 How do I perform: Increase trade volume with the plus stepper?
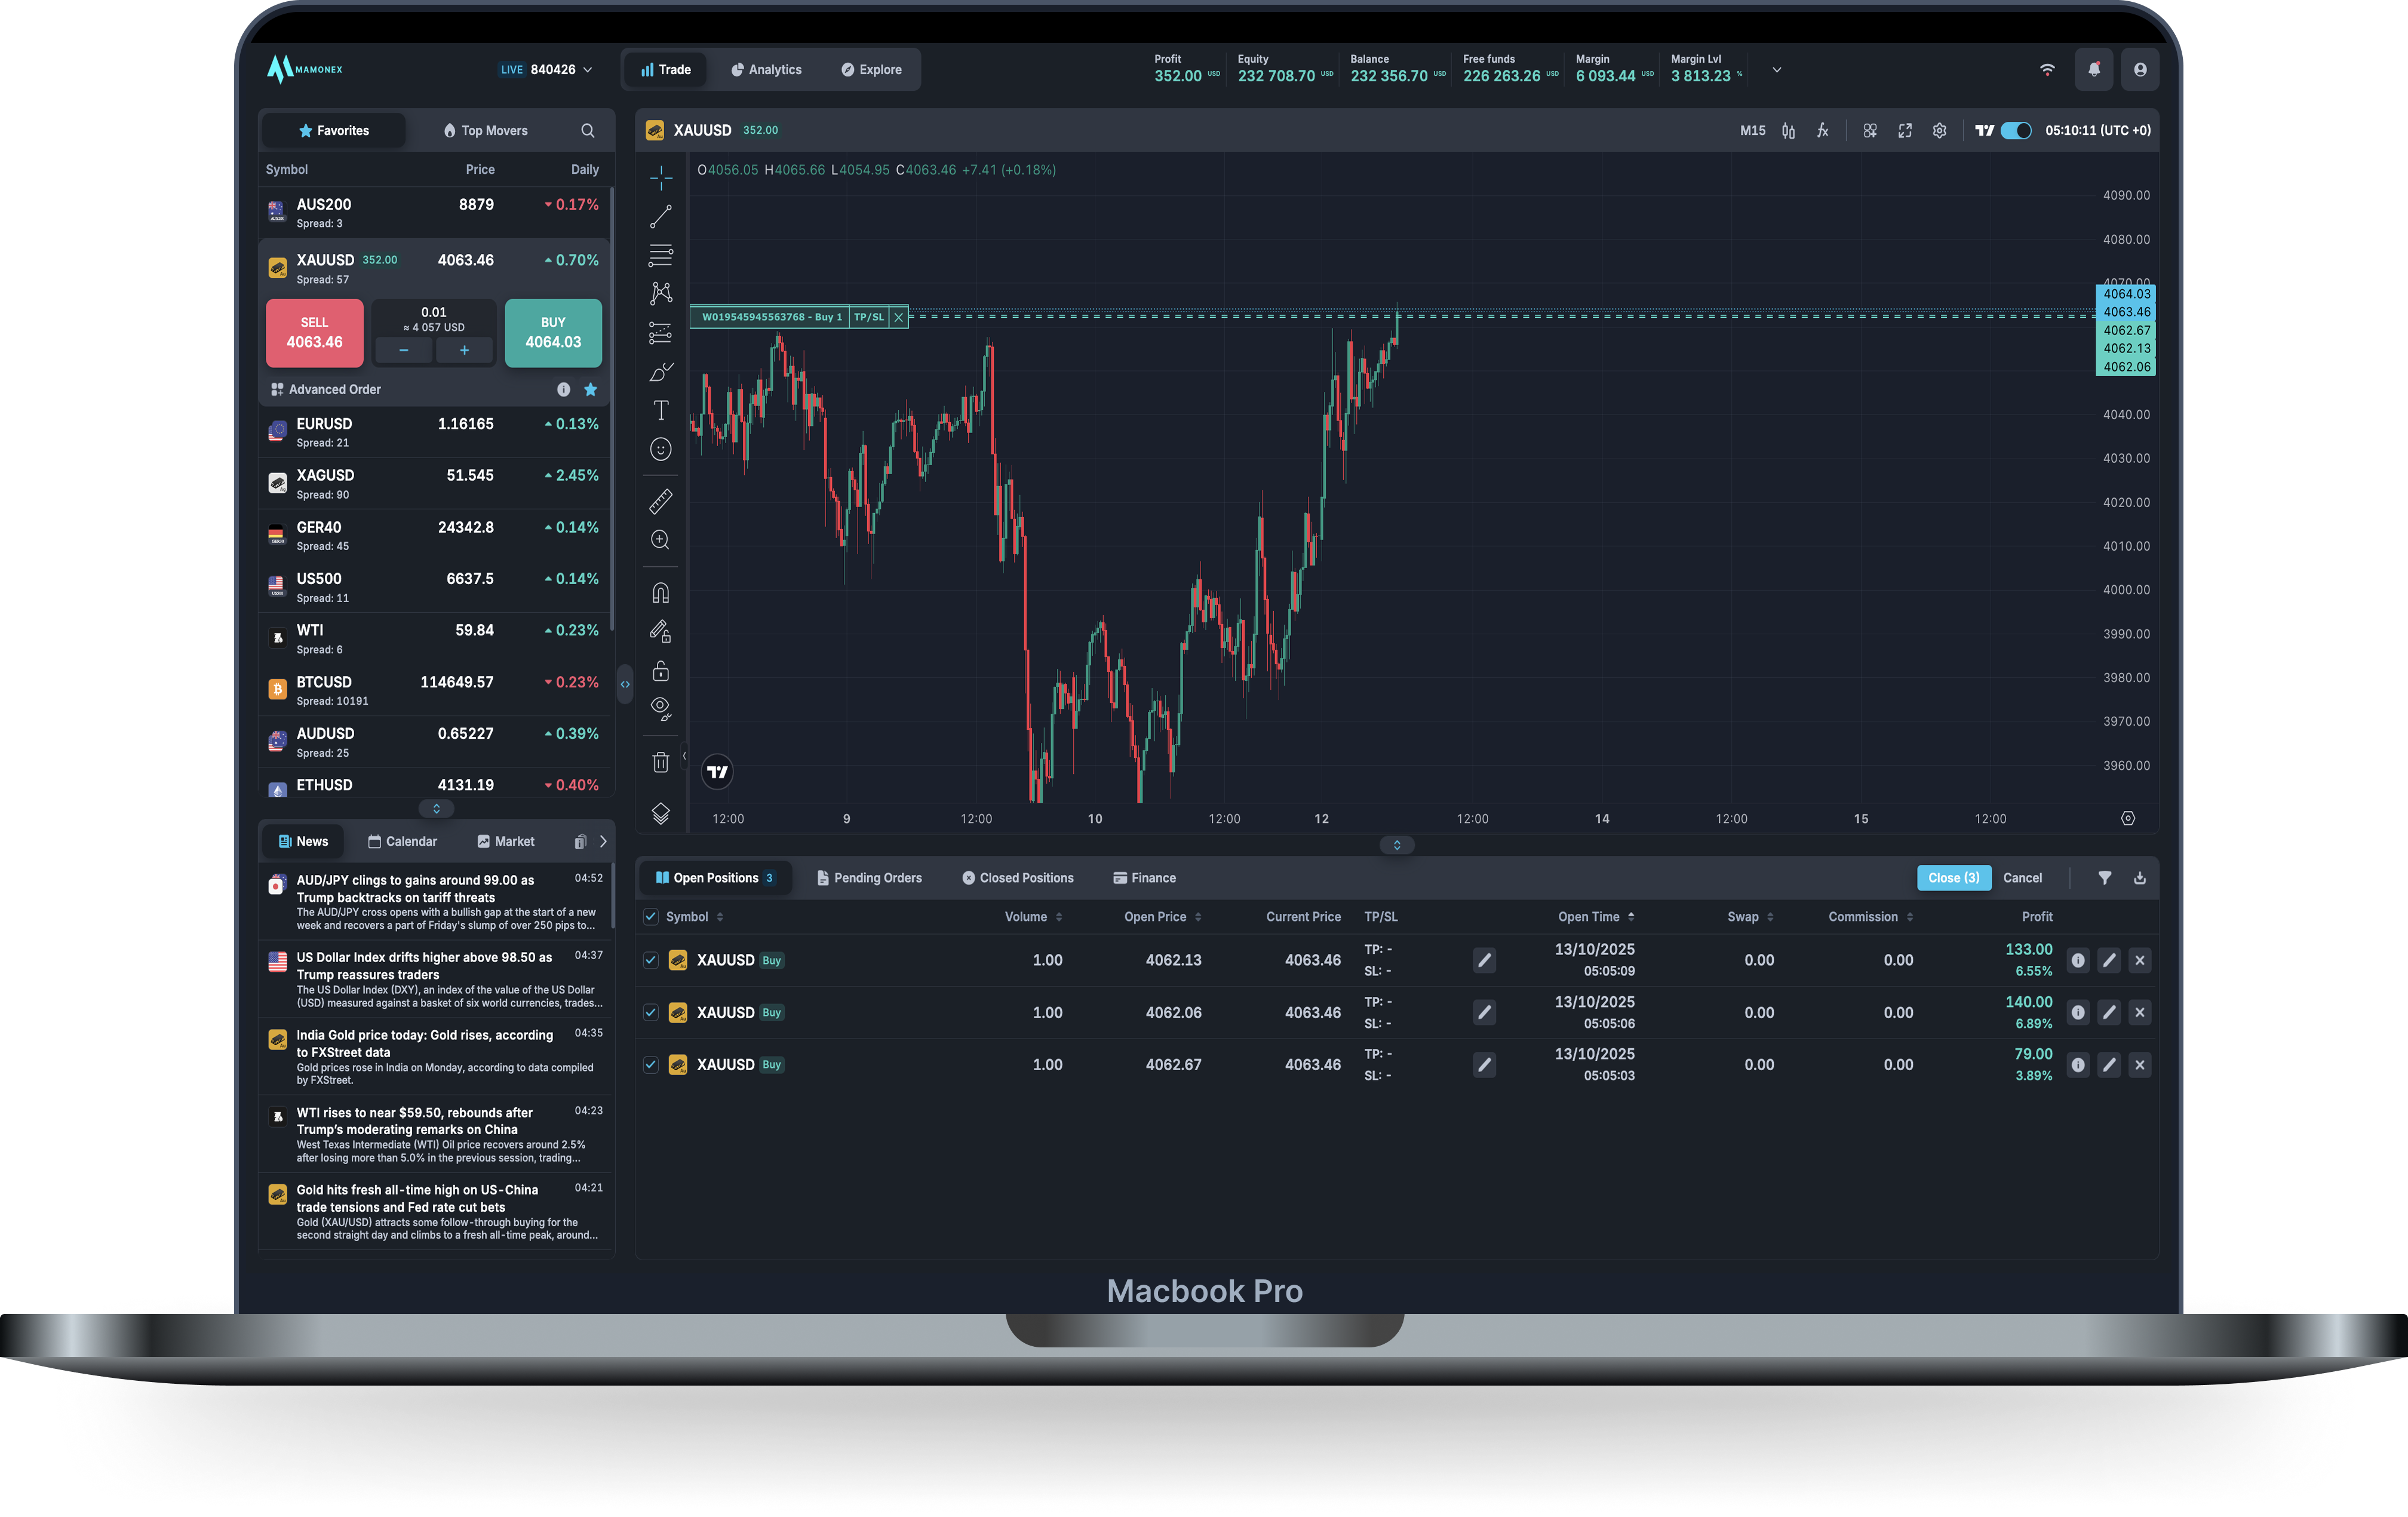pyautogui.click(x=464, y=350)
